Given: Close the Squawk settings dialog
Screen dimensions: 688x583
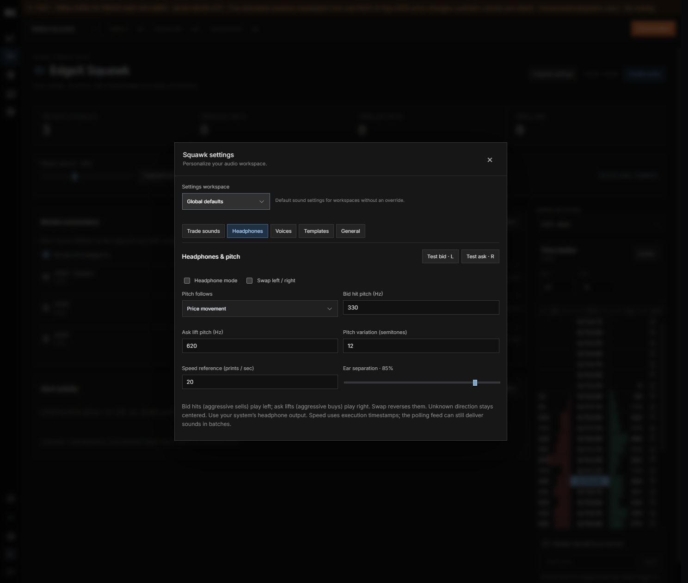Looking at the screenshot, I should [490, 160].
